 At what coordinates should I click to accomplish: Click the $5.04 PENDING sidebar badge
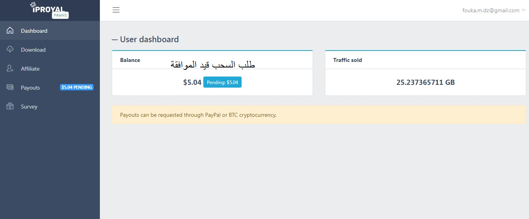tap(77, 87)
